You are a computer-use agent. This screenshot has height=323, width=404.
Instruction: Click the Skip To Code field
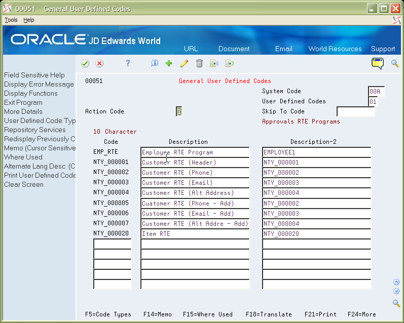tap(355, 111)
